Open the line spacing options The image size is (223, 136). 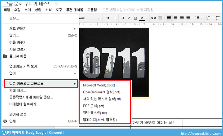pyautogui.click(x=199, y=18)
